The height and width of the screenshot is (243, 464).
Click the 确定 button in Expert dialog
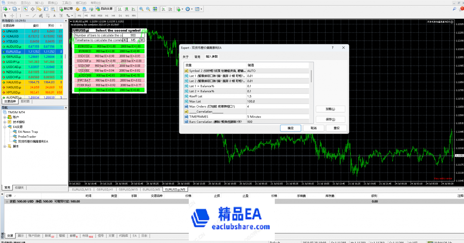[290, 128]
